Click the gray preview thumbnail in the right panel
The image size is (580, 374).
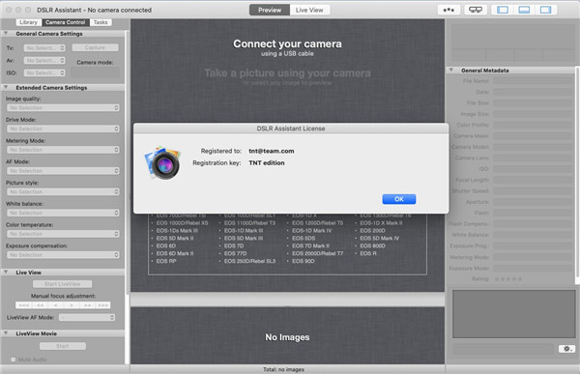[514, 314]
